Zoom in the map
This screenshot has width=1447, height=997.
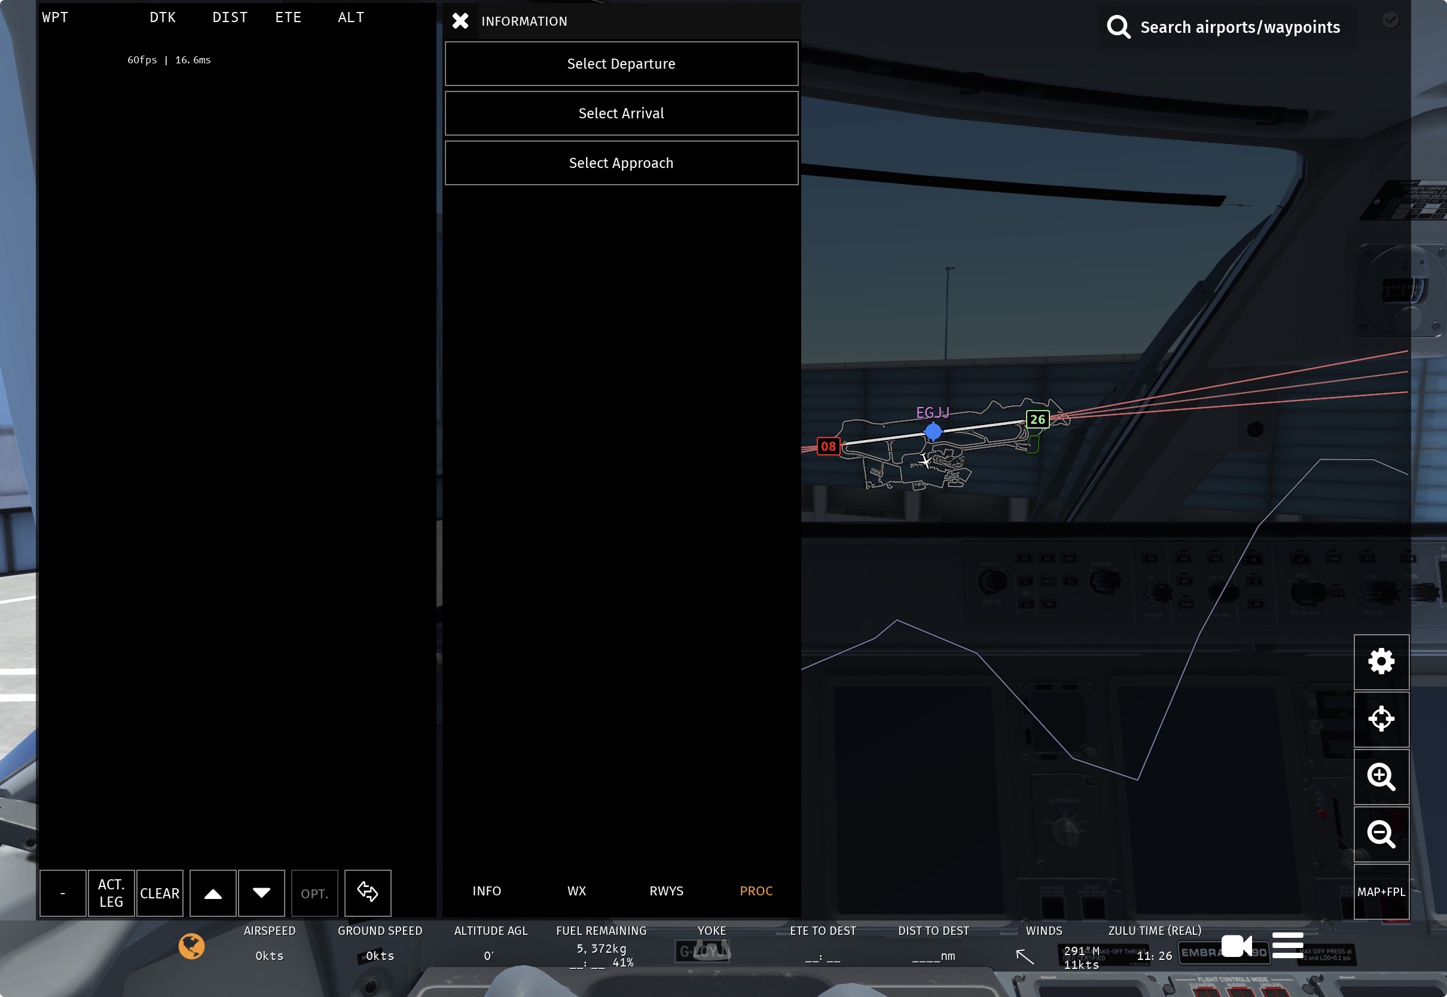1381,776
